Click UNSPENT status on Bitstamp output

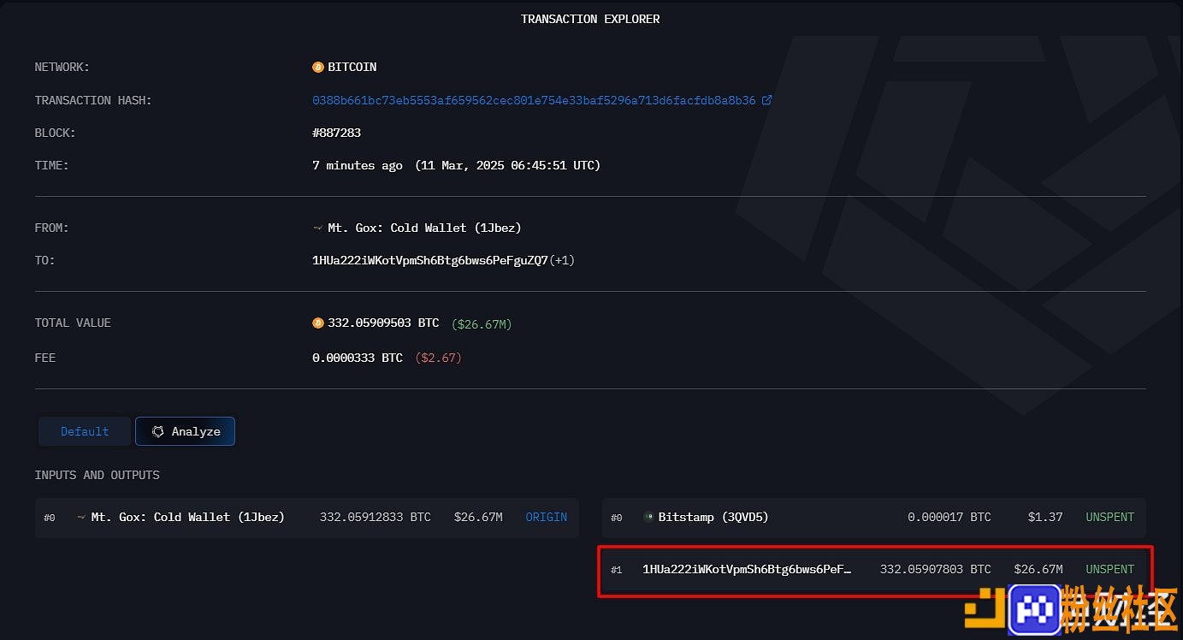pyautogui.click(x=1109, y=517)
